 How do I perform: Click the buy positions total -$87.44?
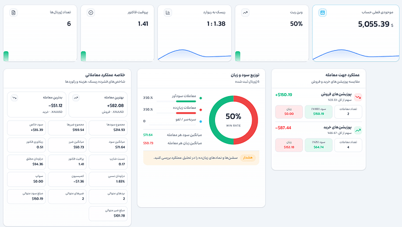click(x=283, y=128)
